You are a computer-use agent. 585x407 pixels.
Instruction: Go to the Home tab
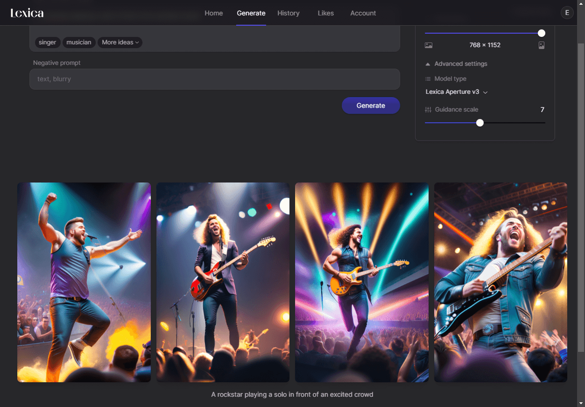pos(214,13)
